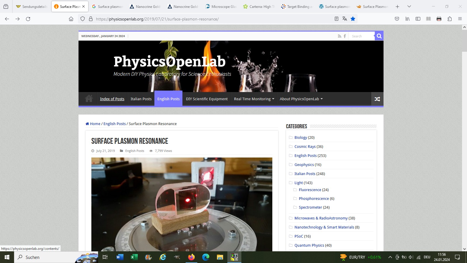
Task: Click the page scrollbar up arrow
Action: click(x=464, y=27)
